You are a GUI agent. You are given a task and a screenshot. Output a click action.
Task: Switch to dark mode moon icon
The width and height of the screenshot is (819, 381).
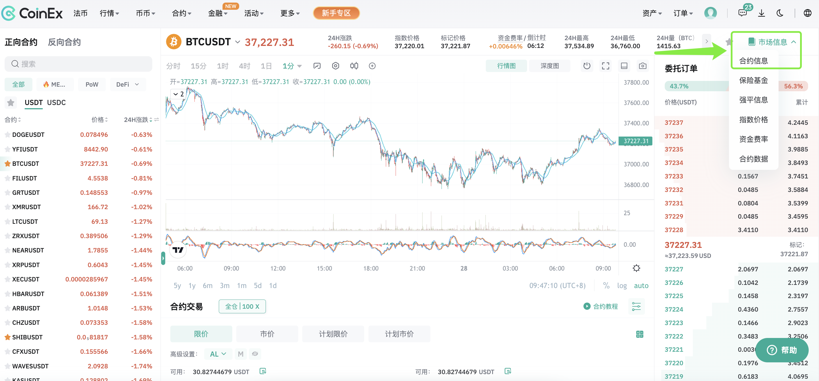click(780, 13)
